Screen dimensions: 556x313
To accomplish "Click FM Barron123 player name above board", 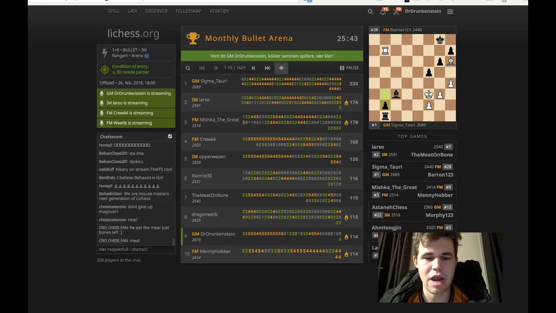I will 397,30.
